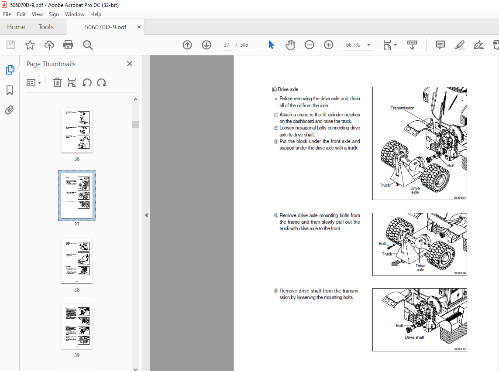Switch to the Tools tab

(x=46, y=27)
